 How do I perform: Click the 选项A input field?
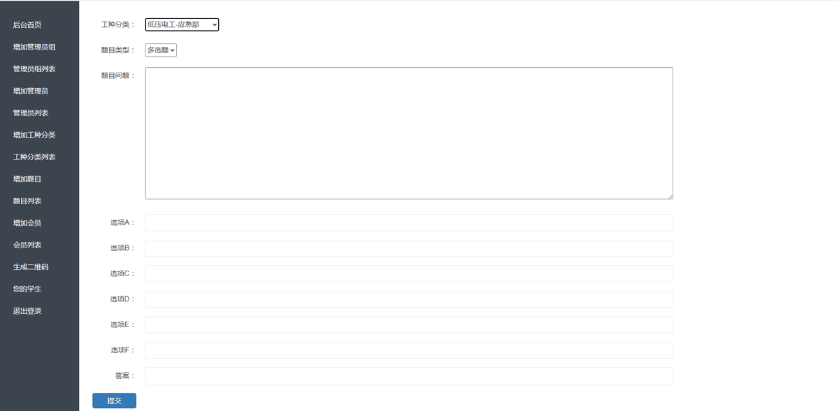click(x=408, y=223)
